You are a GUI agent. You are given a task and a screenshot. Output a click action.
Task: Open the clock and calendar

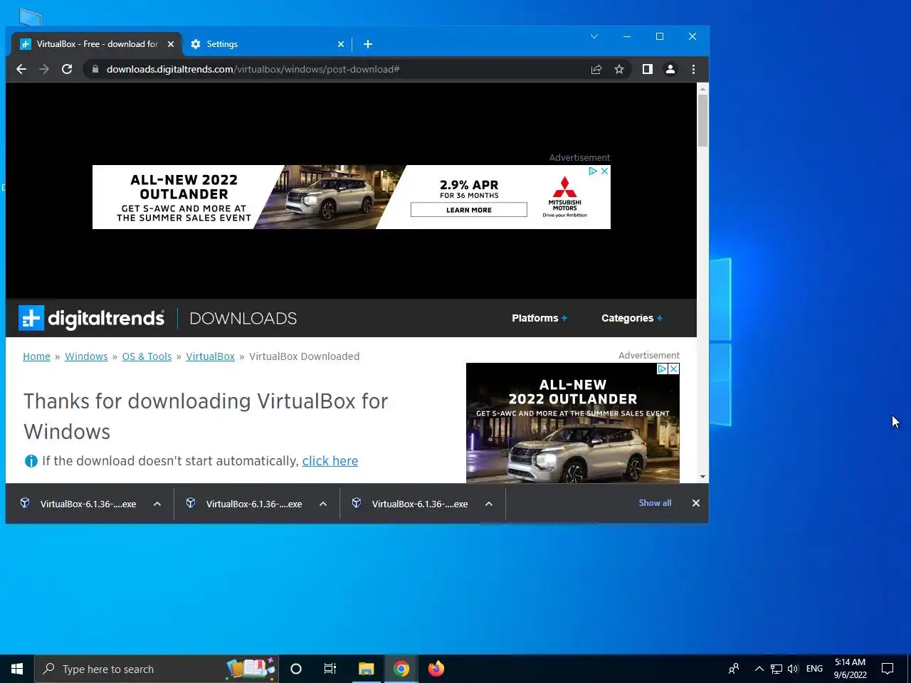(x=851, y=669)
